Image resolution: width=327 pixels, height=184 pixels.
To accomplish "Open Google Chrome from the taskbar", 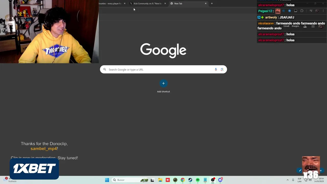I will click(x=183, y=180).
